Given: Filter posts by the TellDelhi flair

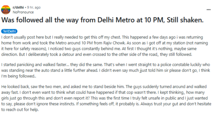Looking at the screenshot, I should point(9,31).
